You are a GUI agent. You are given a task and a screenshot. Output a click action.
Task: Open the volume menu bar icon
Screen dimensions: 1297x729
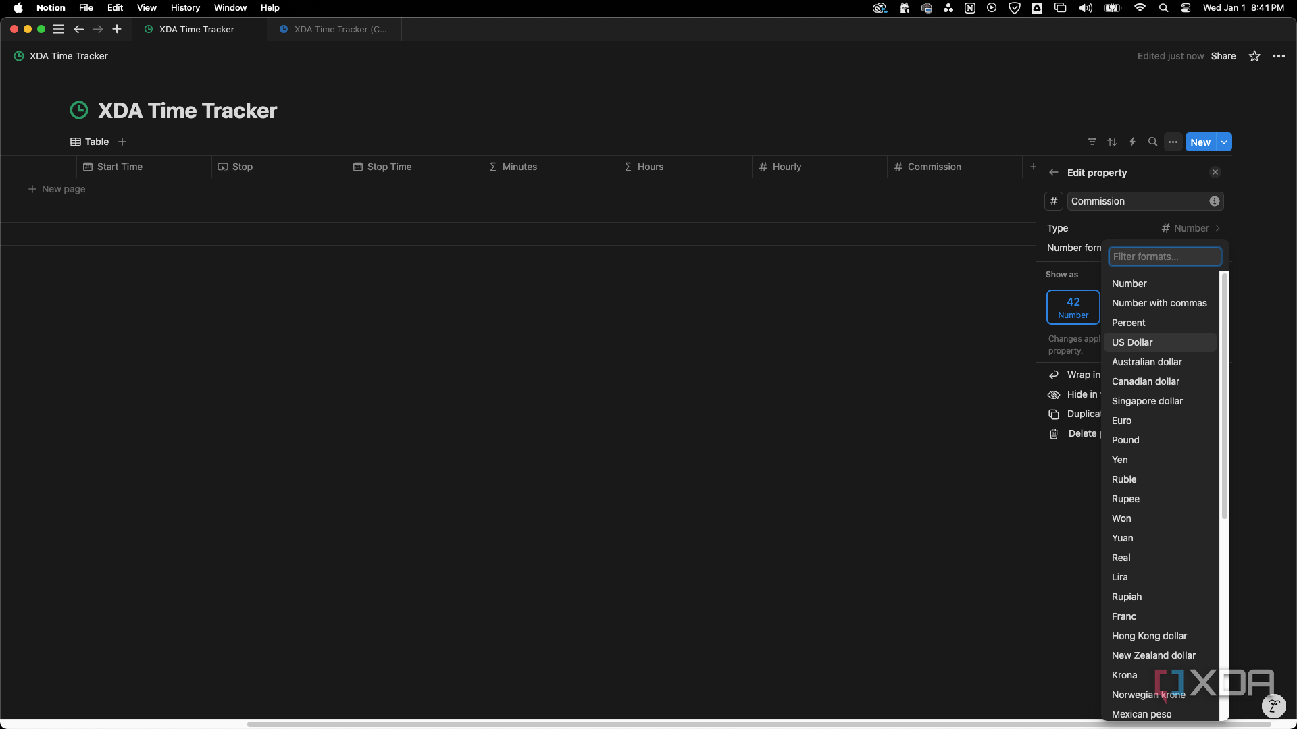[1086, 8]
